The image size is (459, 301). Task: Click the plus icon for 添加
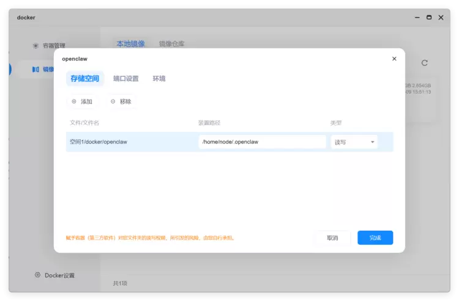click(75, 101)
